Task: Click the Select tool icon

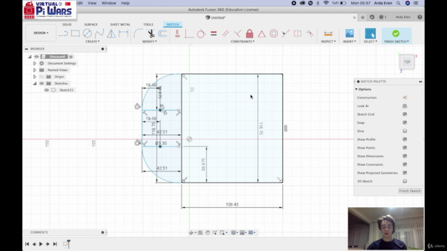Action: click(x=370, y=33)
